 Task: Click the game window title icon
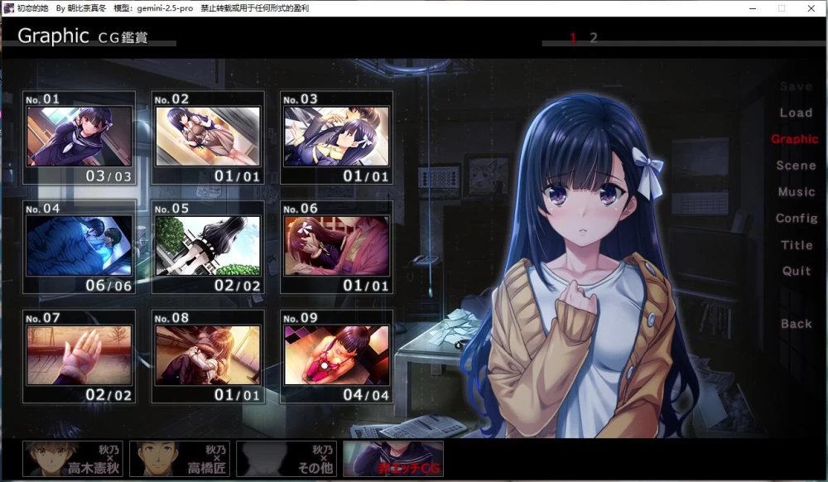point(8,8)
